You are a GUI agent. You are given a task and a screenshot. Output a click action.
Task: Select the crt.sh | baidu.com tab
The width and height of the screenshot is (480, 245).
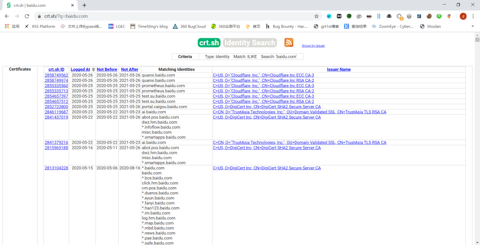tap(40, 5)
